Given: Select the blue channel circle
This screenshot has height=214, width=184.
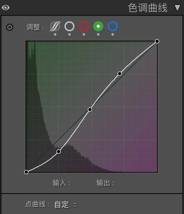Looking at the screenshot, I should coord(113,26).
